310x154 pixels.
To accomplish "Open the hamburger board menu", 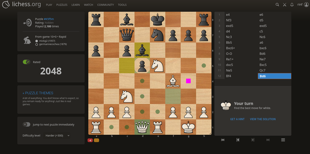I will 283,140.
